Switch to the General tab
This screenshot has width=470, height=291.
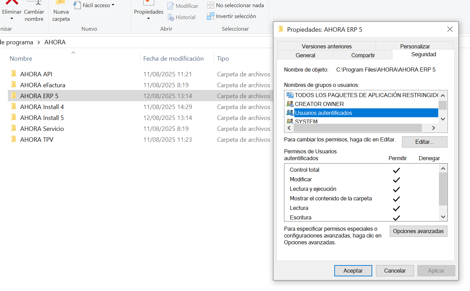[x=306, y=55]
